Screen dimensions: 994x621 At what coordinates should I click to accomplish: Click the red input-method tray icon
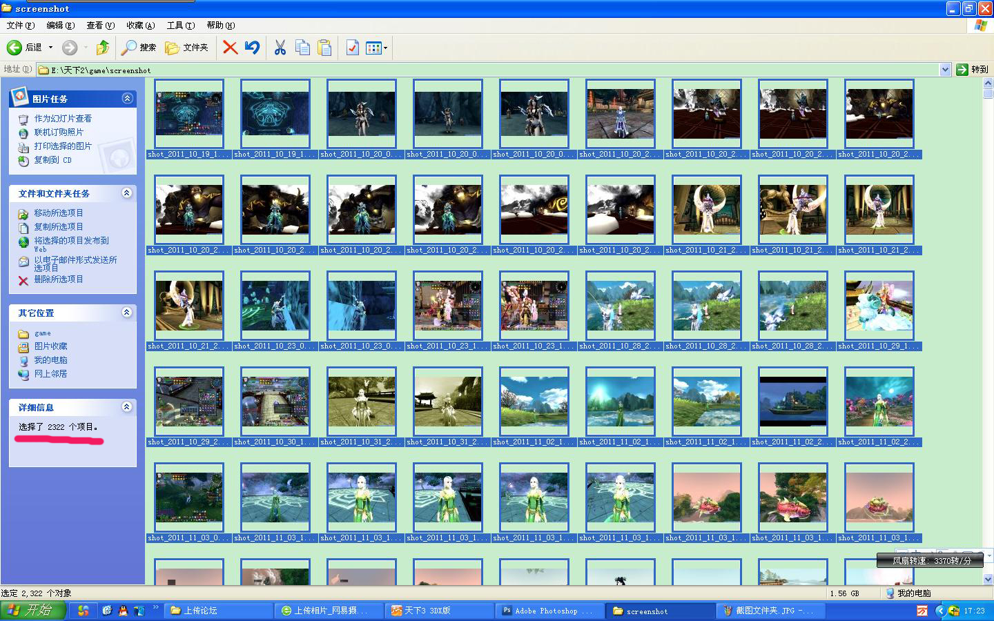pyautogui.click(x=922, y=611)
